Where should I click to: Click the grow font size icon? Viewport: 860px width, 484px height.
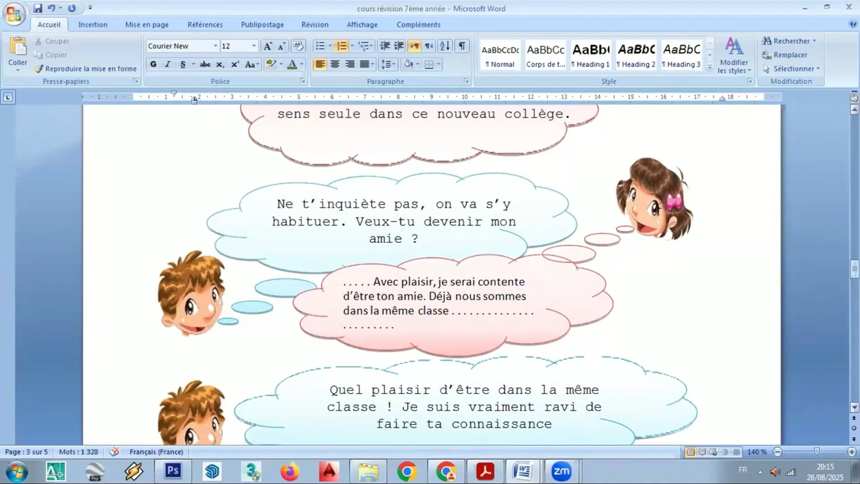click(x=267, y=46)
